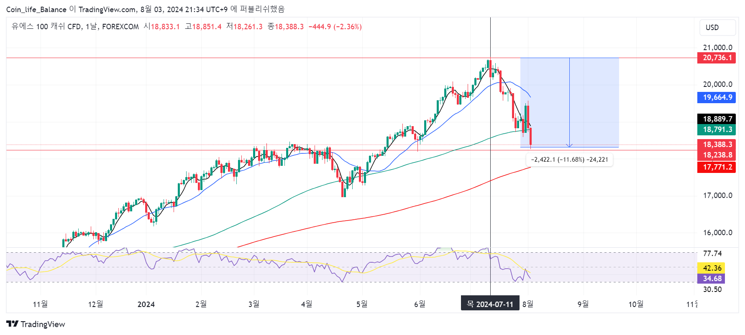Viewport: 745px width, 335px height.
Task: Click the measurement tooltip showing −11.68%
Action: [x=569, y=160]
